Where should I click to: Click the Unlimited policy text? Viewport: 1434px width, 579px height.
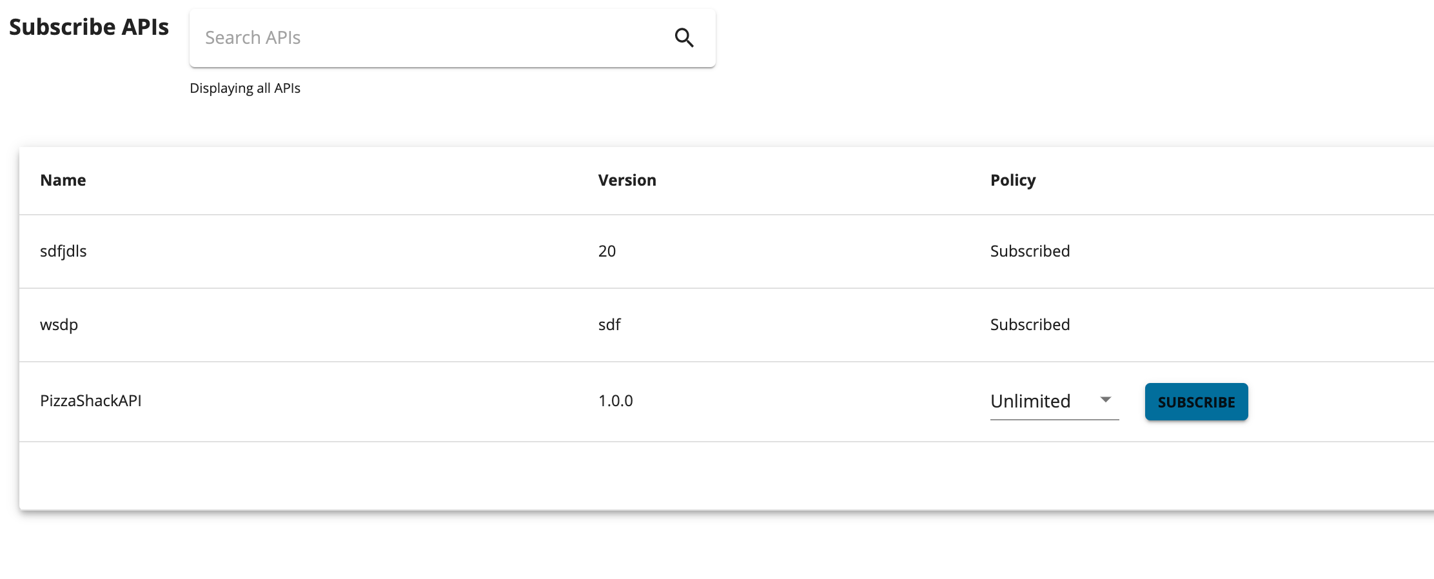point(1030,401)
